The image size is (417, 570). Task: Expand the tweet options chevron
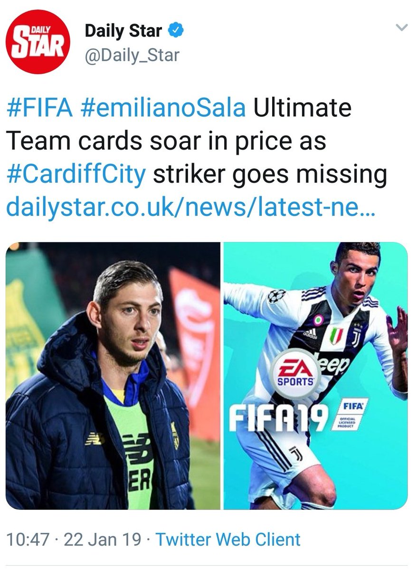coord(402,28)
